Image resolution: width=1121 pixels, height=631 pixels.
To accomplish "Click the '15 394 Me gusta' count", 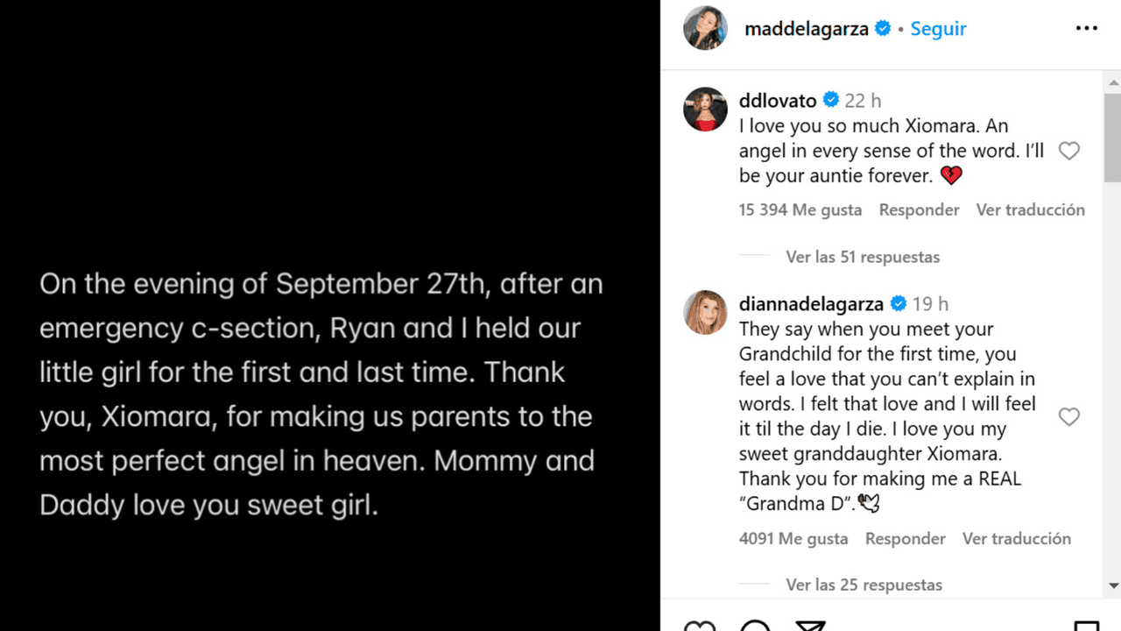I will coord(800,209).
